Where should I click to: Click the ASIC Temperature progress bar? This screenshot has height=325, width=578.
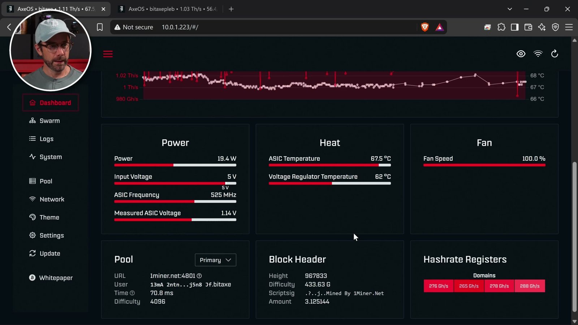330,165
